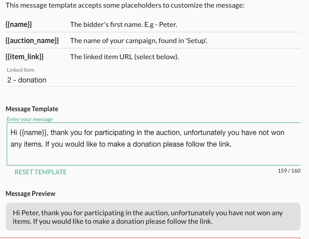Screen dimensions: 309x239
Task: Click the '2 - donation' selected value
Action: click(x=27, y=80)
